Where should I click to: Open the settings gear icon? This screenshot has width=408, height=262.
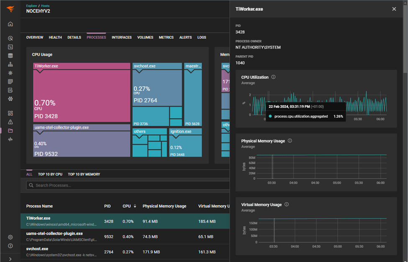pyautogui.click(x=10, y=237)
